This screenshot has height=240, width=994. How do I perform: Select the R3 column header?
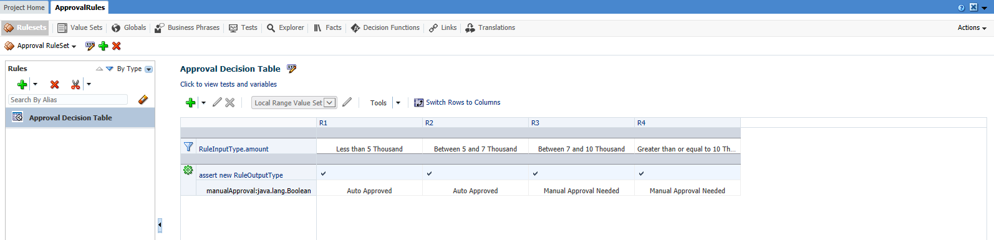point(582,123)
